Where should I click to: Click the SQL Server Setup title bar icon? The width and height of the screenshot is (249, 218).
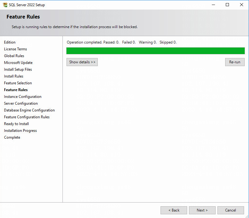click(5, 5)
